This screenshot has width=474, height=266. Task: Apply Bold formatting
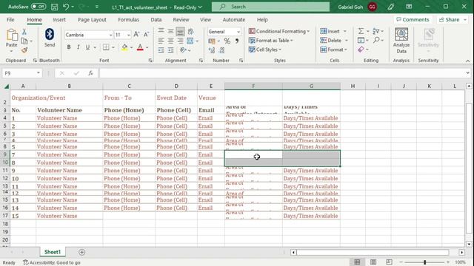tap(69, 47)
